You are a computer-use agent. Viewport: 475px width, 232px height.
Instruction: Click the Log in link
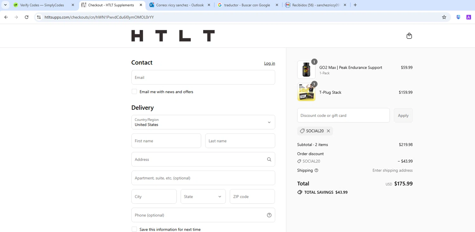point(269,63)
